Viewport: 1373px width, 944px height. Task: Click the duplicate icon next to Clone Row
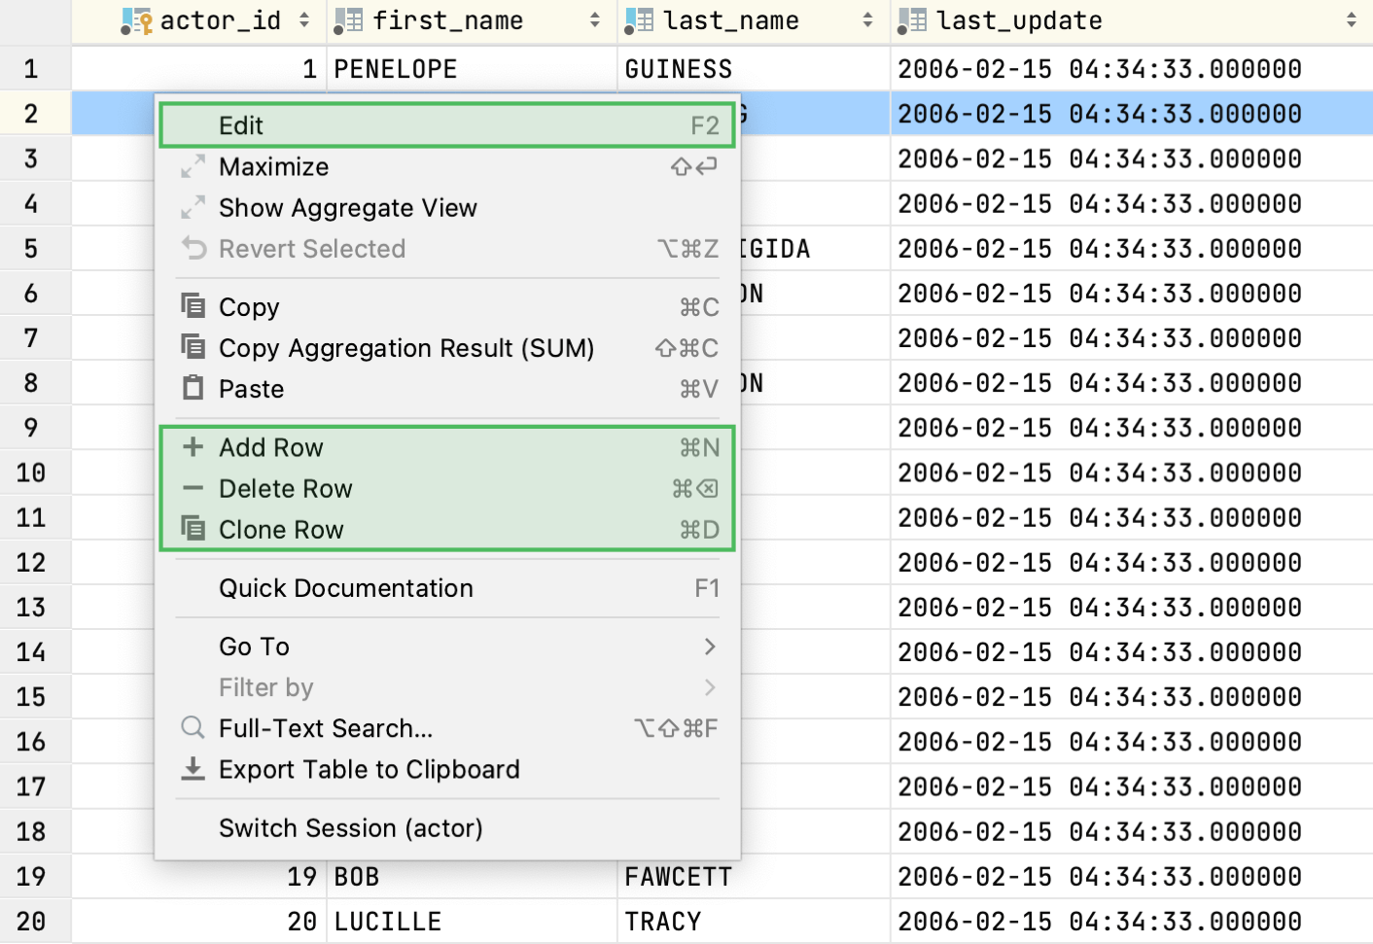point(193,529)
